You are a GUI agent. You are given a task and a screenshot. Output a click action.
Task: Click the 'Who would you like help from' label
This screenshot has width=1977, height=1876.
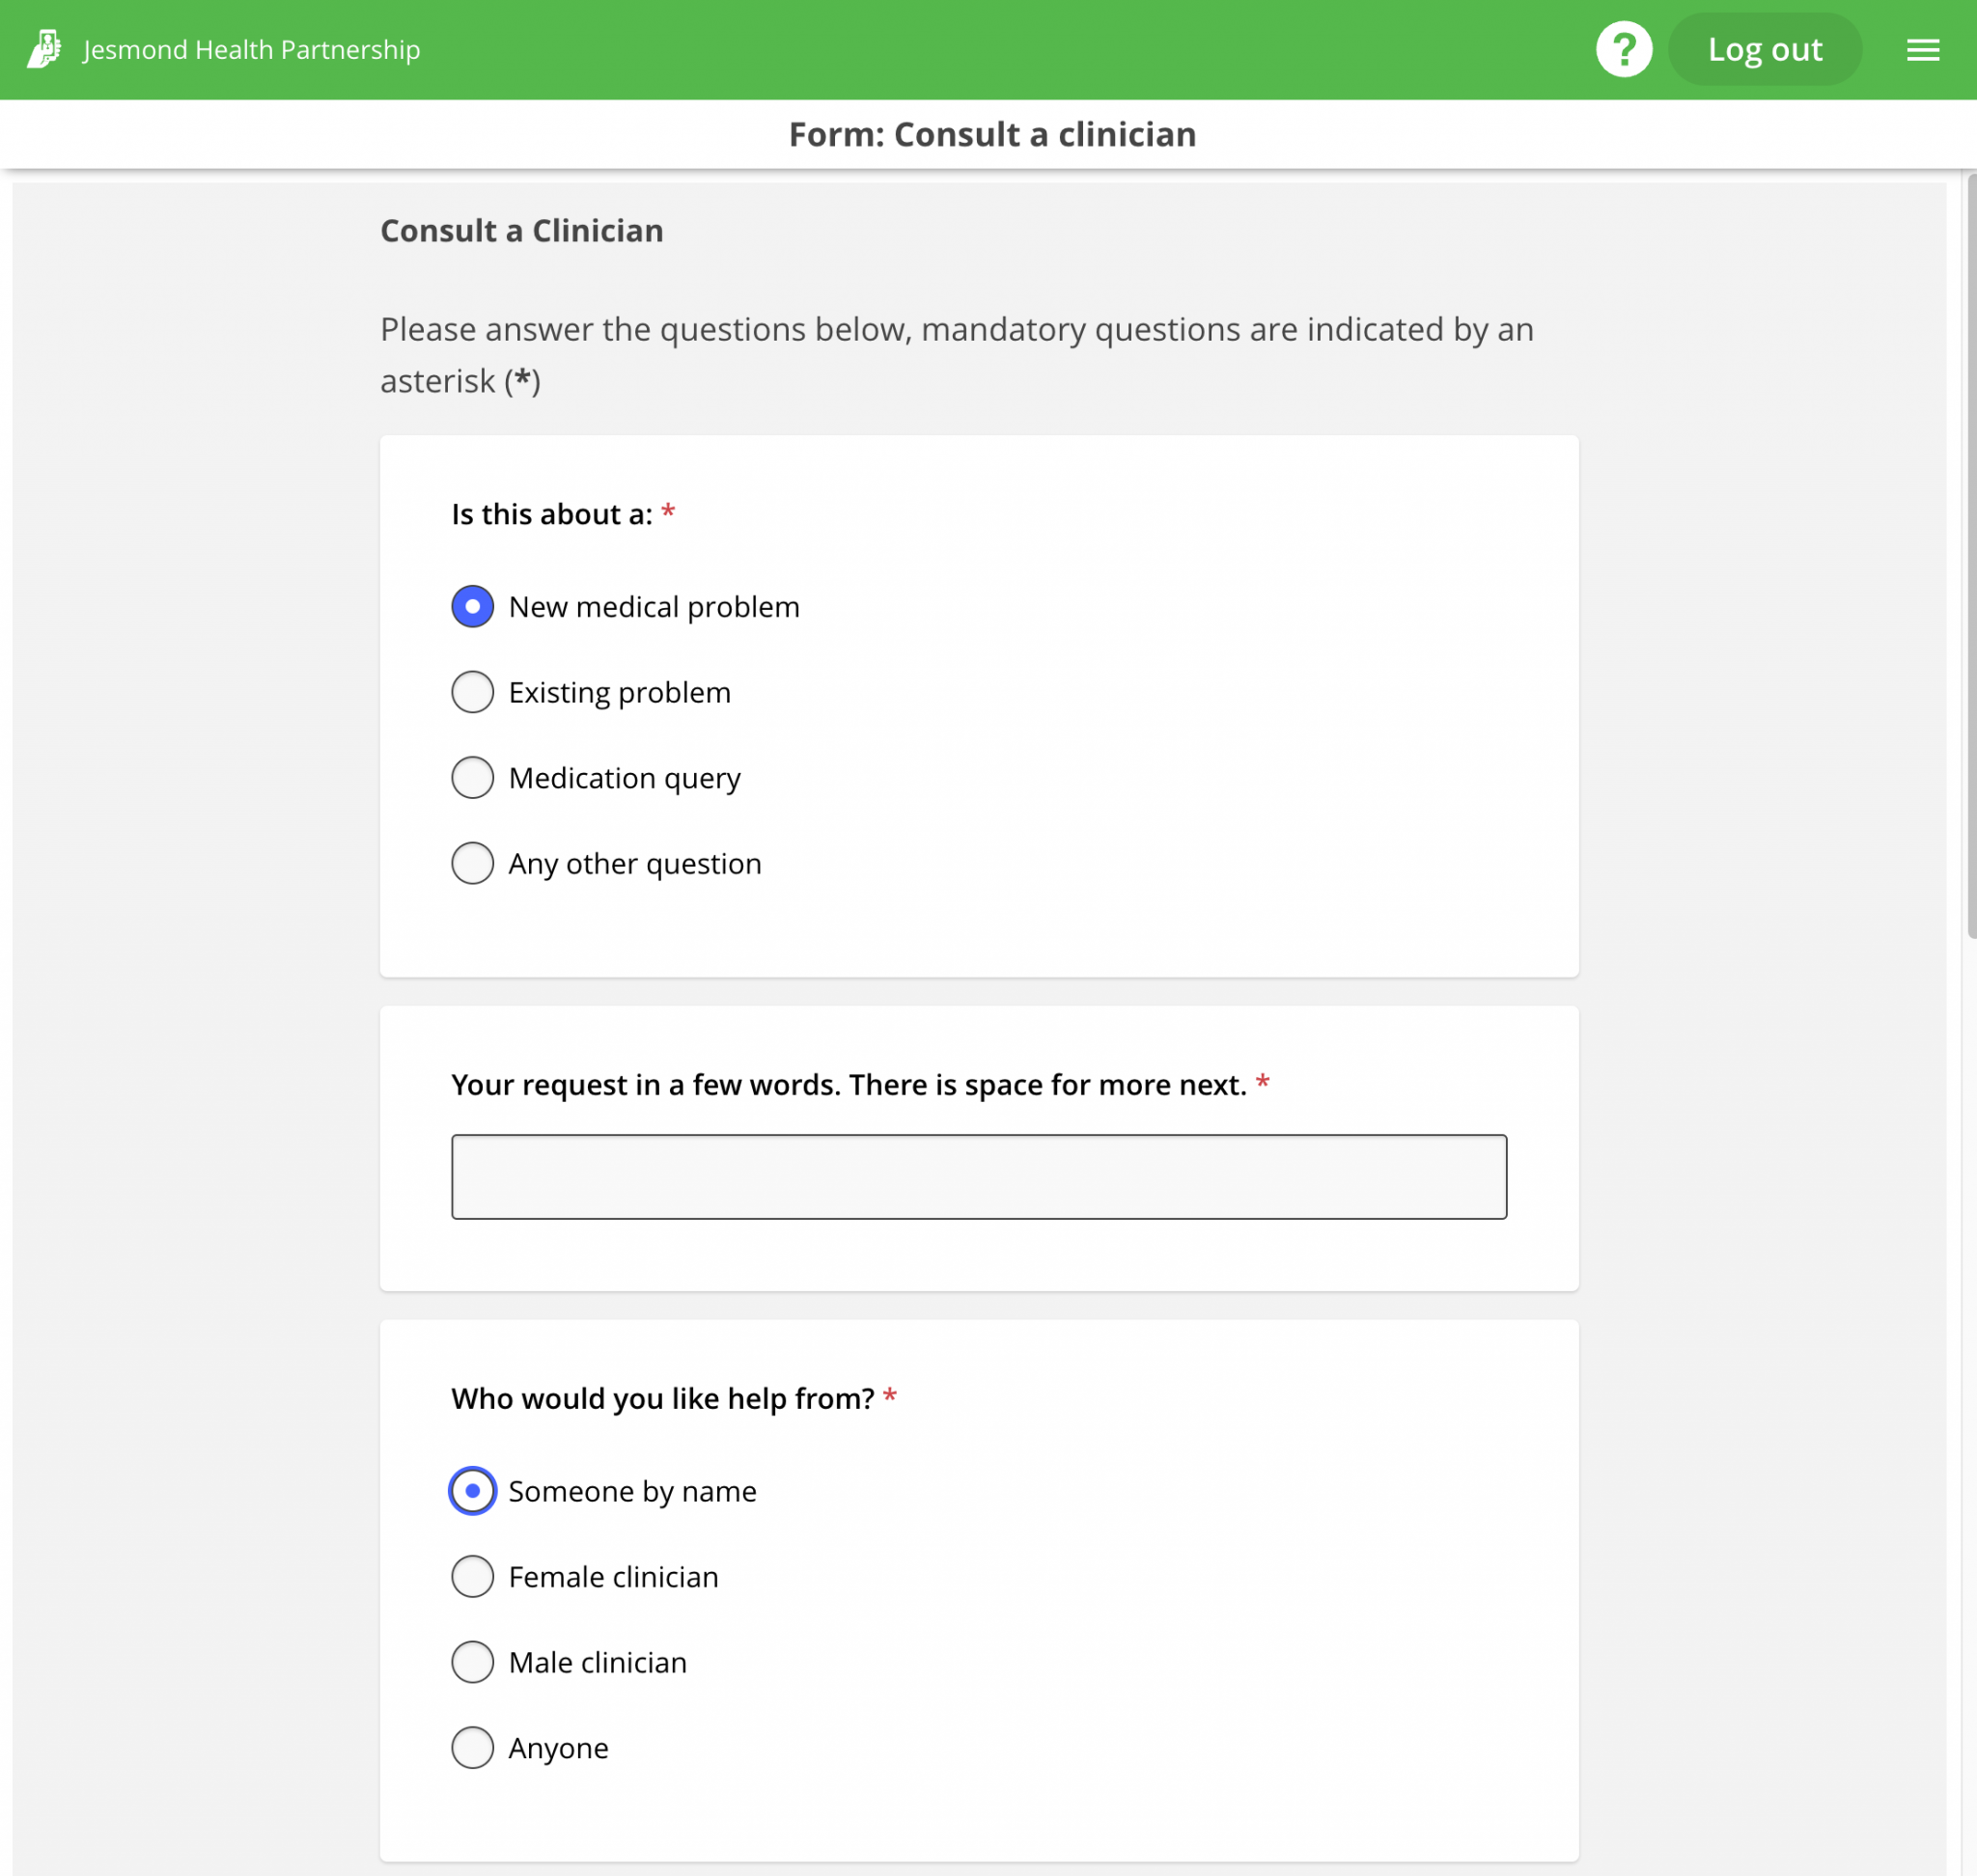(x=662, y=1398)
